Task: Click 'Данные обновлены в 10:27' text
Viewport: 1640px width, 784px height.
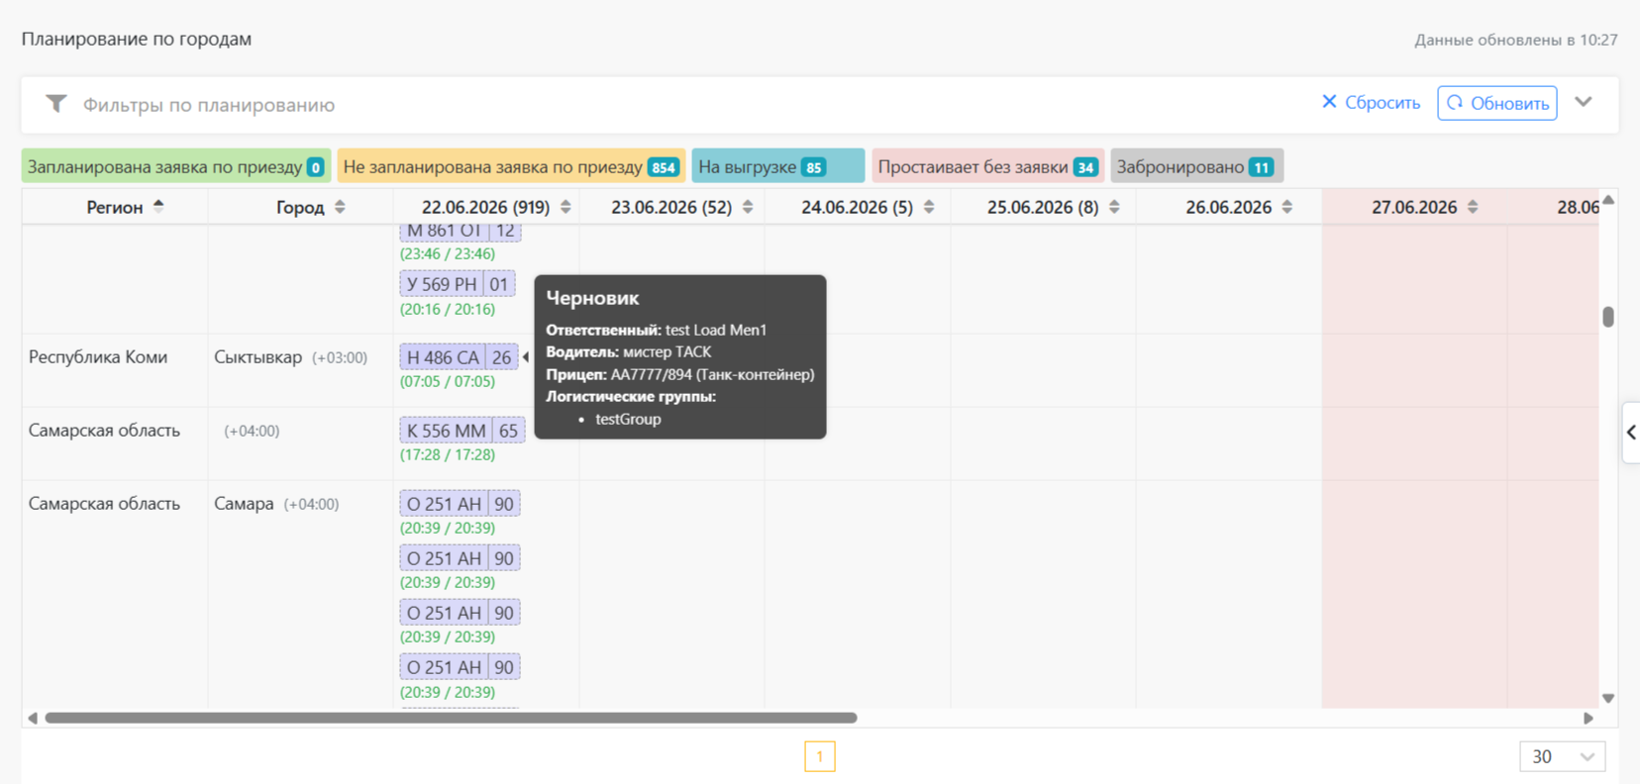Action: 1516,40
